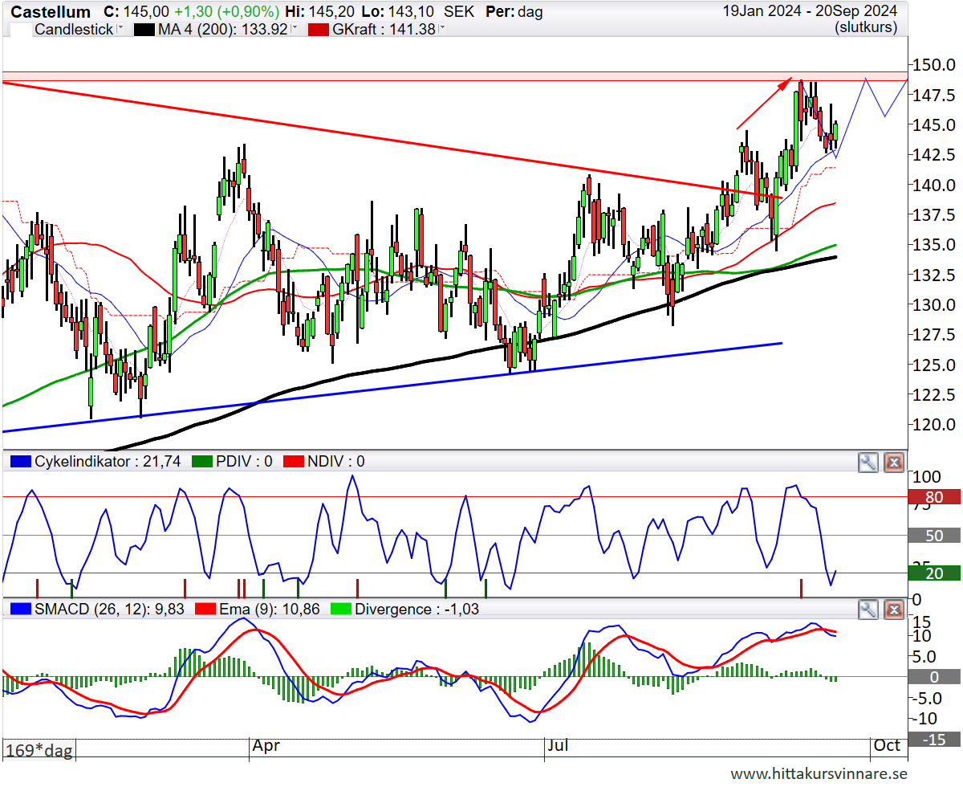Click the Oct label on time axis

tap(887, 746)
